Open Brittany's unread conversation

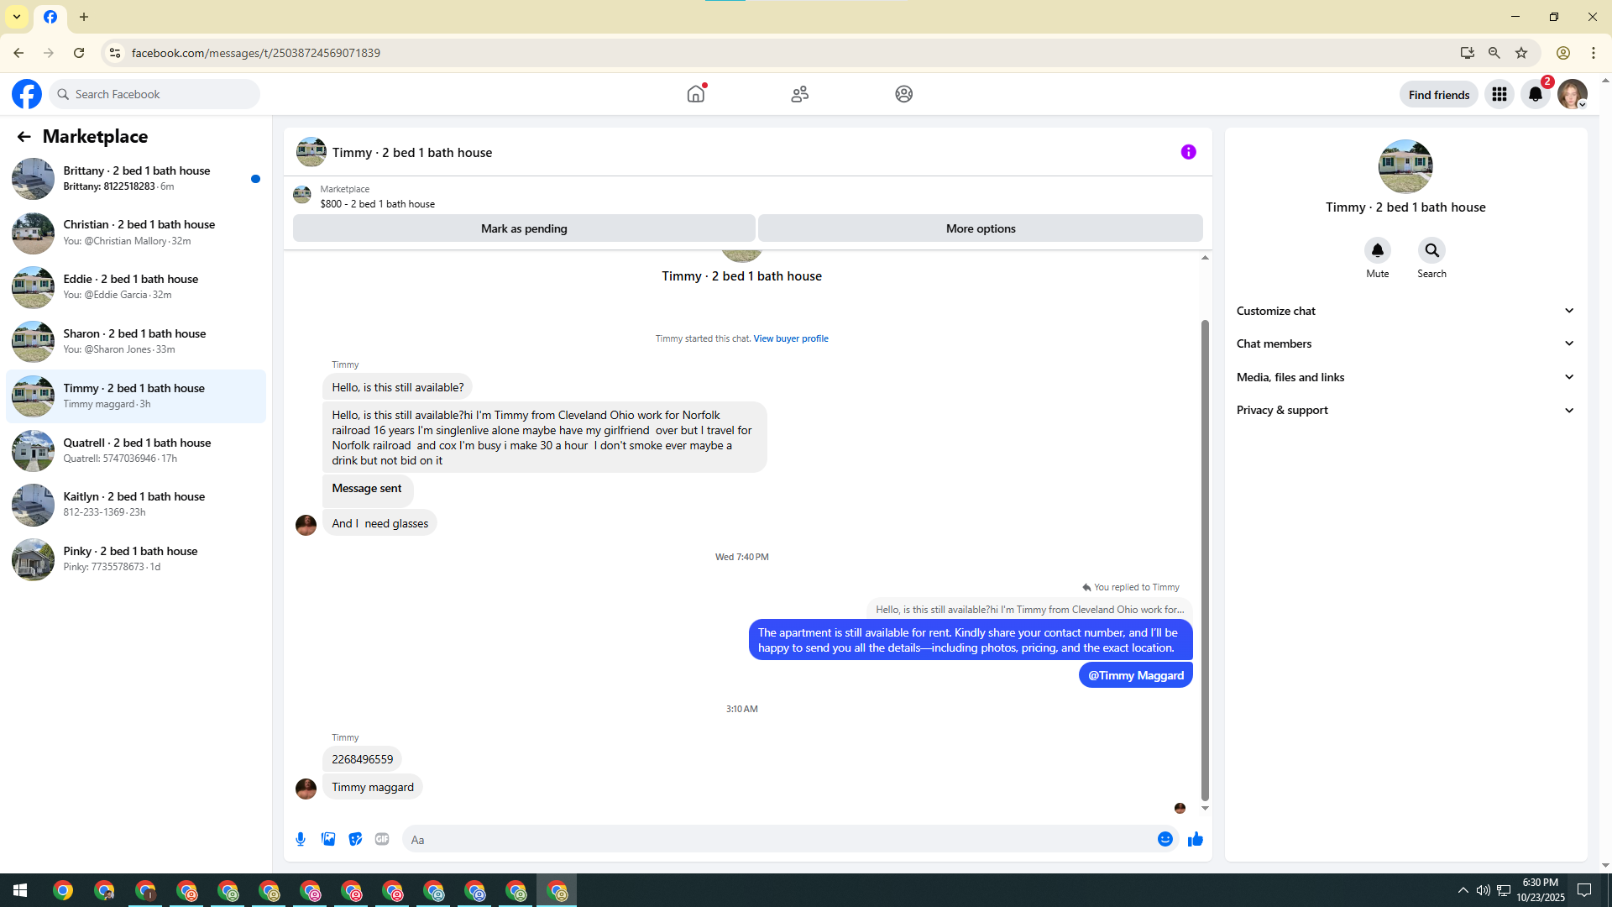click(134, 178)
